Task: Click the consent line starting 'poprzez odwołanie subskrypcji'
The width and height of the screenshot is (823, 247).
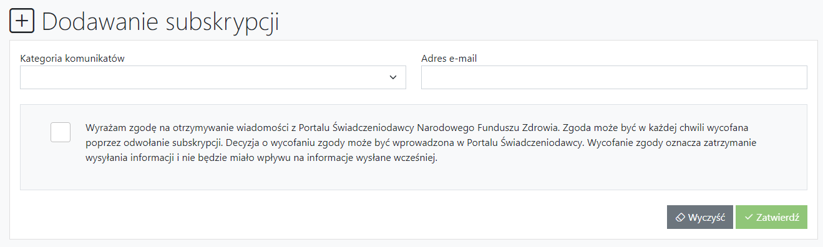Action: coord(421,142)
